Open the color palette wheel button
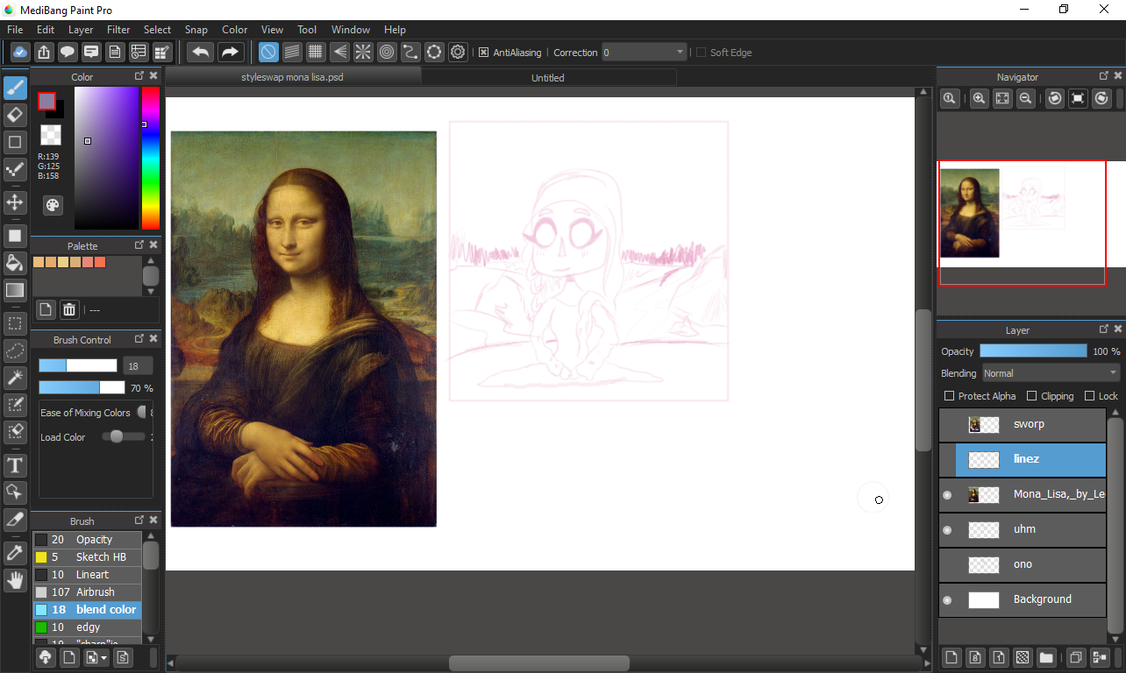The width and height of the screenshot is (1126, 673). tap(53, 205)
